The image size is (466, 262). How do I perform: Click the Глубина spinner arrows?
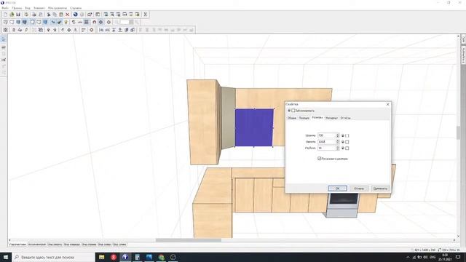click(x=338, y=148)
